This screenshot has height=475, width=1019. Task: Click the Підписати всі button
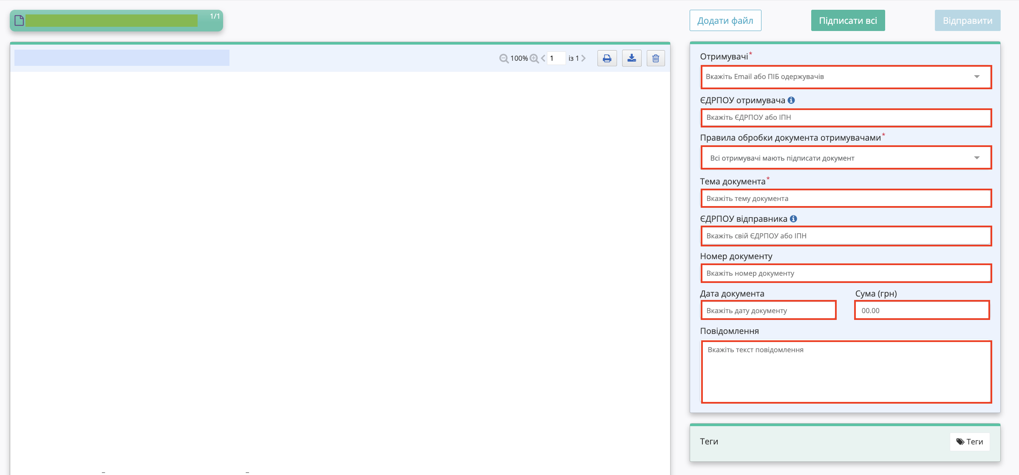click(848, 20)
